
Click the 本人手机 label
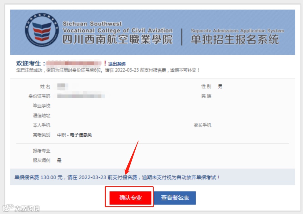pyautogui.click(x=42, y=125)
